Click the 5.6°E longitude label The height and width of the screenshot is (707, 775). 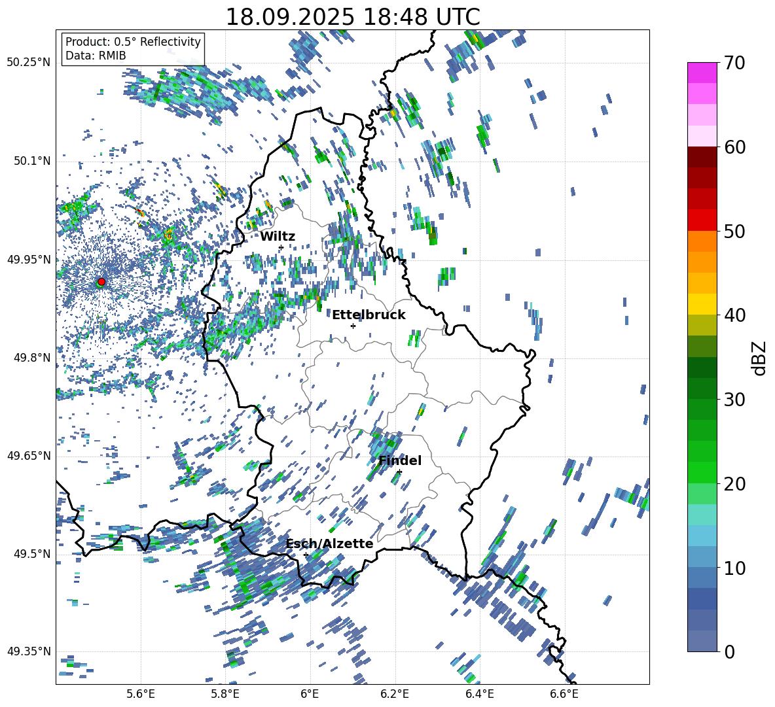[140, 694]
